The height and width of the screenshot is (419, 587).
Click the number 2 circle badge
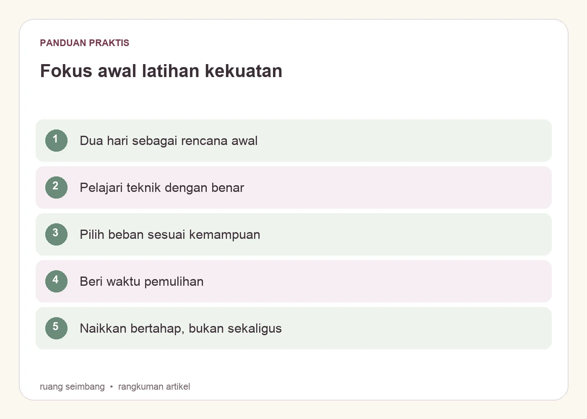56,187
